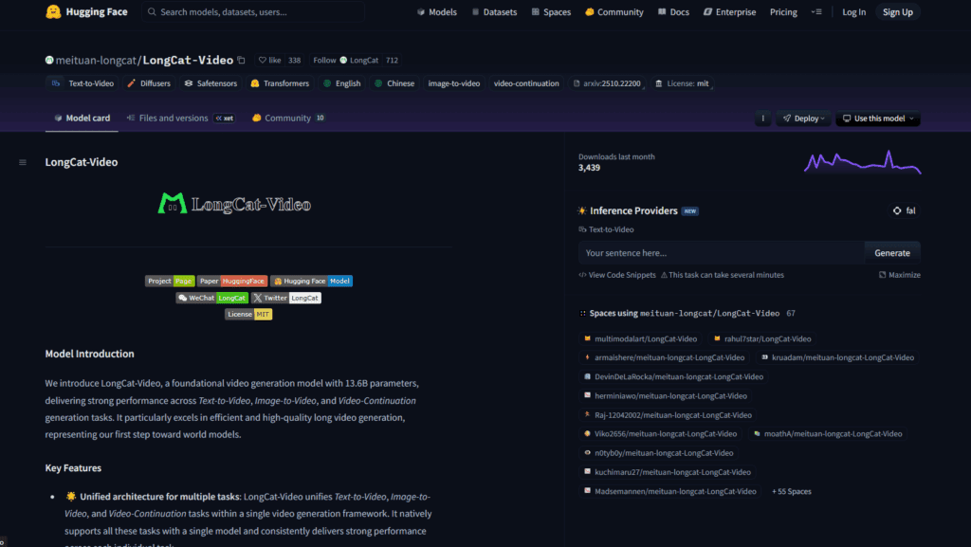Go to the Pricing page
Viewport: 971px width, 547px height.
pyautogui.click(x=783, y=11)
